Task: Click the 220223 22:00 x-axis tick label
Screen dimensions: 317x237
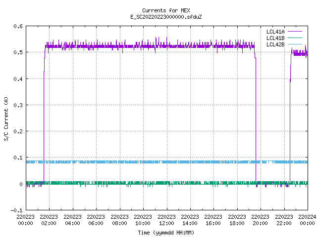Action: [x=284, y=220]
